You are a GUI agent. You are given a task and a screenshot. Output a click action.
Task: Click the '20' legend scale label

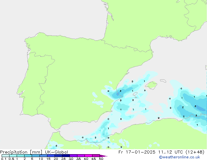click(56, 159)
